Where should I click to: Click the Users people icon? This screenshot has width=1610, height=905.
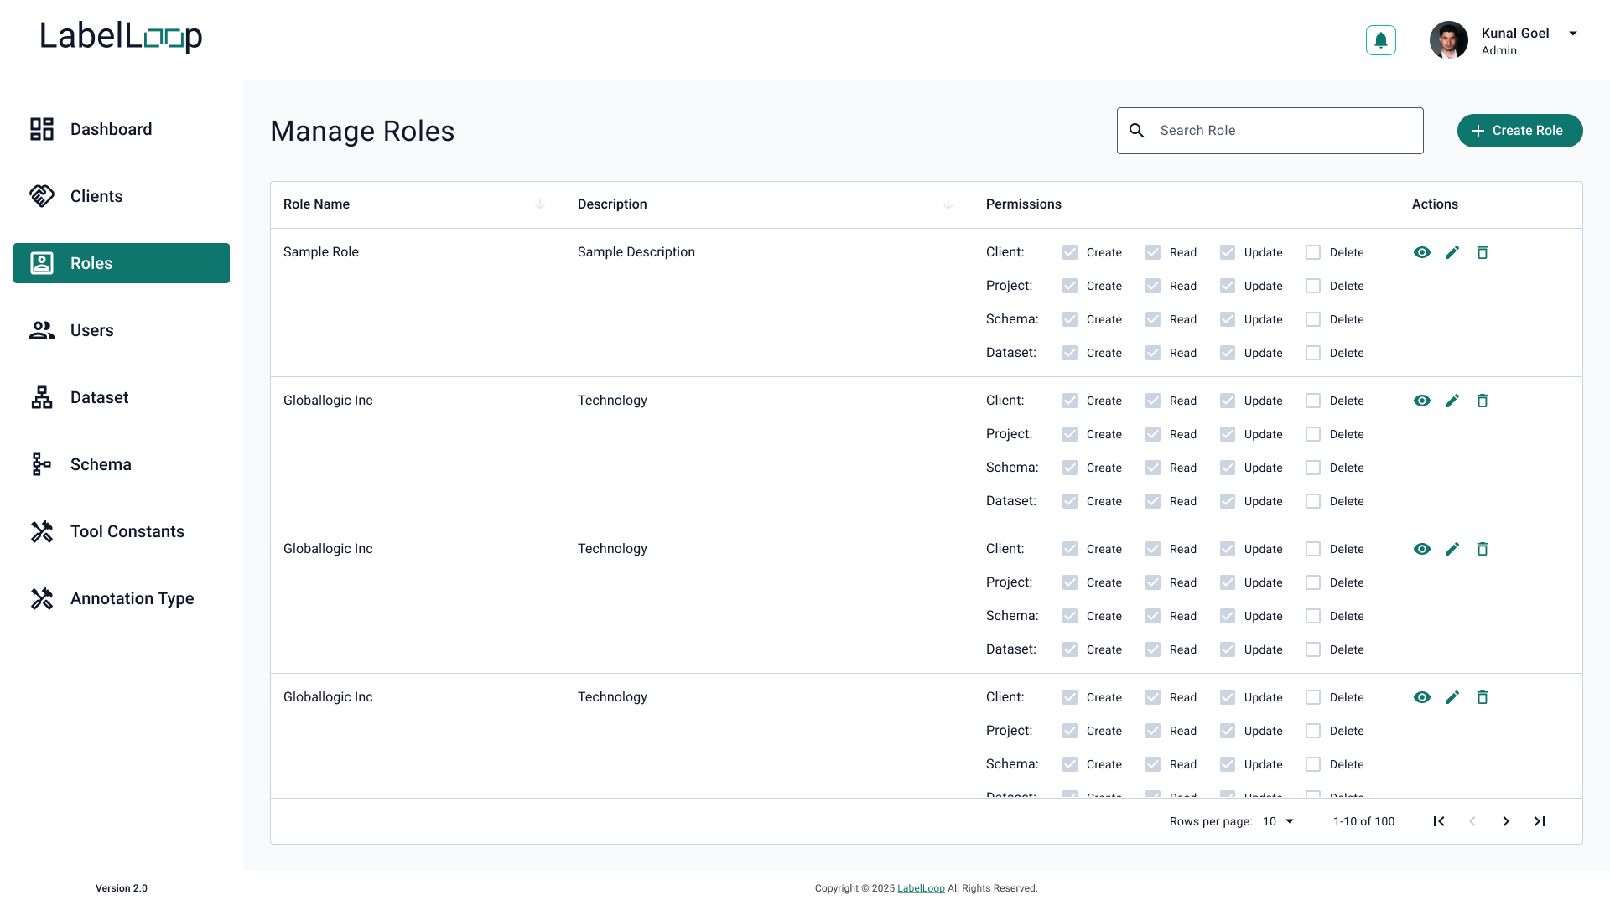[42, 330]
